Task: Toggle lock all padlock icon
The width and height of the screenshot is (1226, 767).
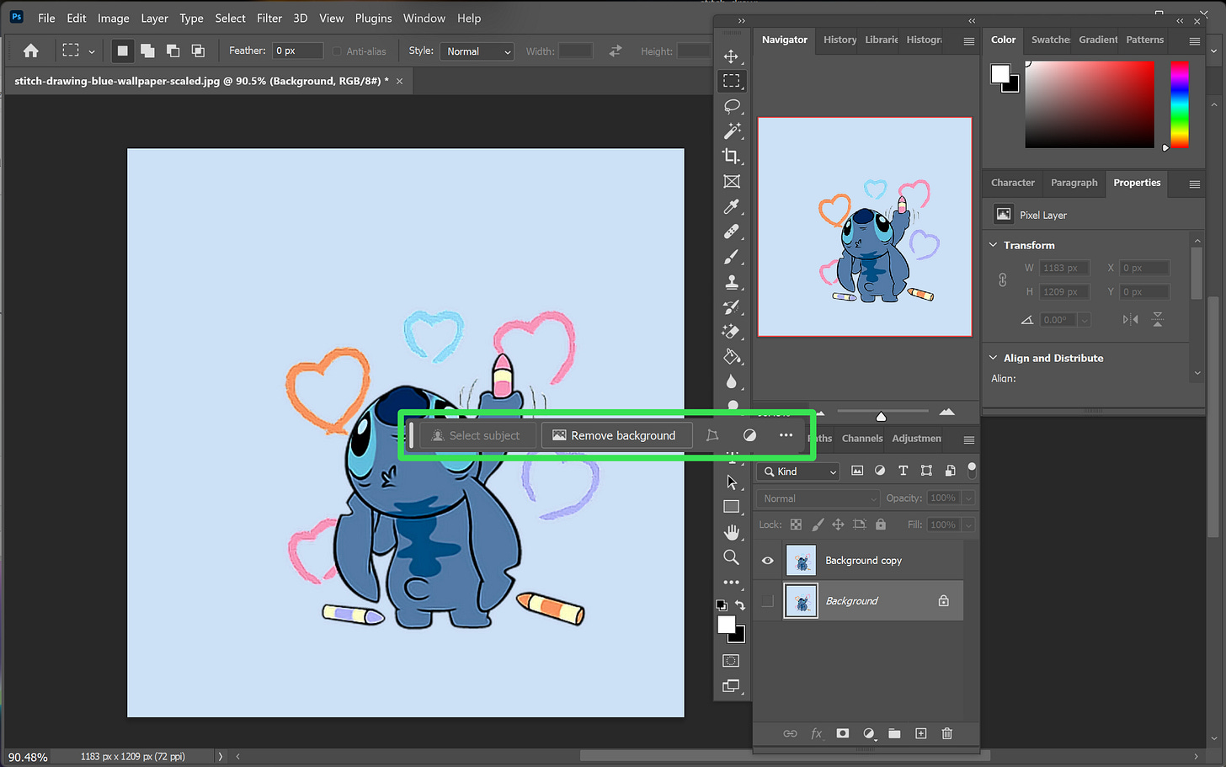Action: pos(881,525)
